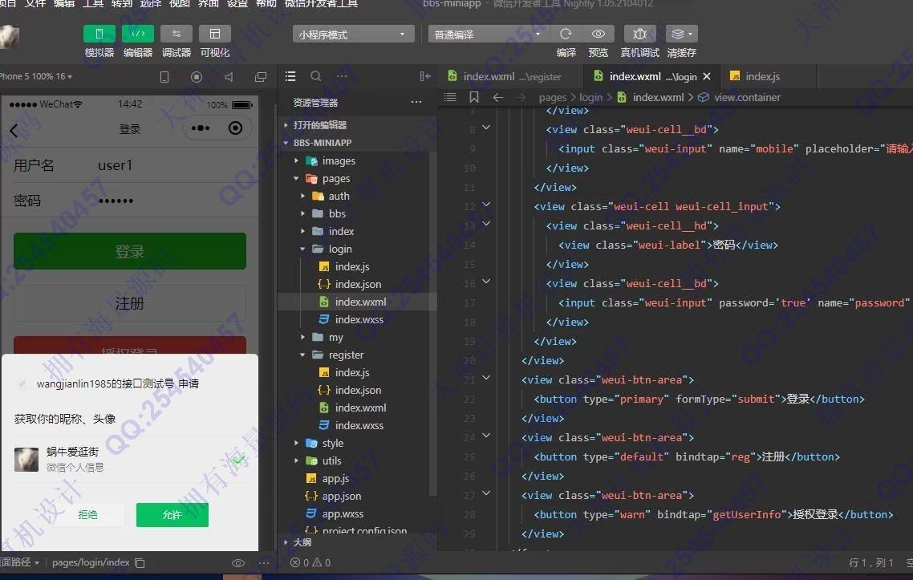Click the 用户名 input field with user1
This screenshot has height=580, width=913.
(172, 165)
